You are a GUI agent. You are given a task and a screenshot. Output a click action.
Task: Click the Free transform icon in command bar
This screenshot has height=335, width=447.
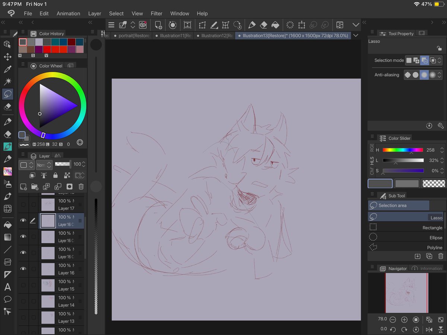click(x=202, y=25)
